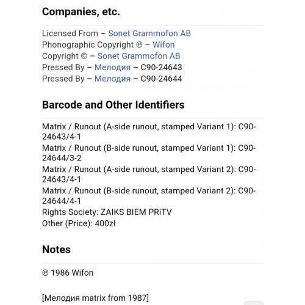
Task: Click the C90-24644 catalog number text
Action: 161,79
